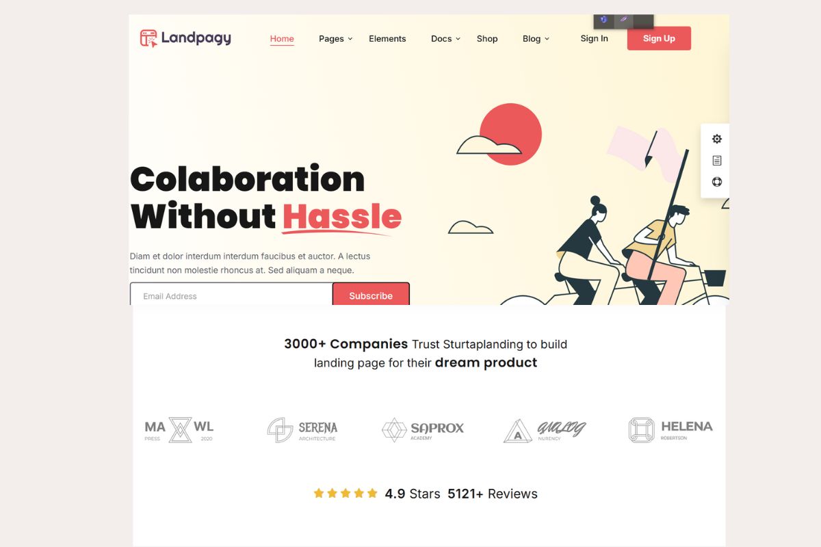Open the Shop menu item
This screenshot has height=547, width=821.
(487, 39)
